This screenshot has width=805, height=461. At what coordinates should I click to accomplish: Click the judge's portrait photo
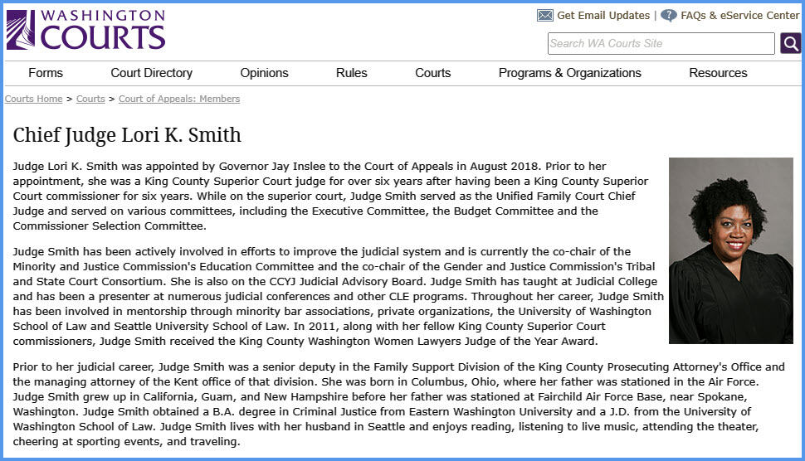click(x=730, y=250)
